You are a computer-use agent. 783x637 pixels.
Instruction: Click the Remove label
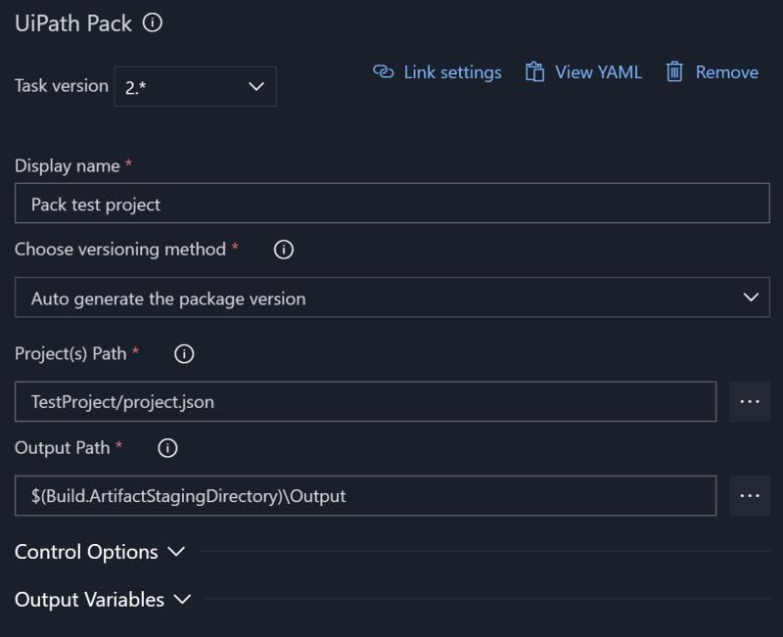725,71
